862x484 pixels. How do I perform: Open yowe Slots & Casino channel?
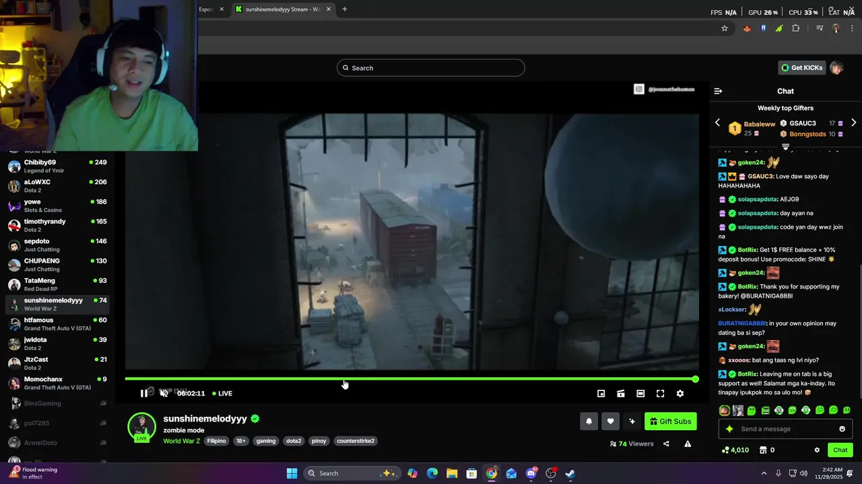(57, 206)
